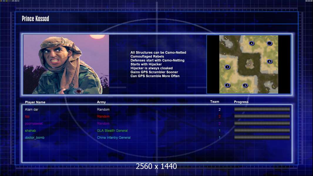This screenshot has height=176, width=313.
Task: Click purple 'Random' army for poonysweet
Action: point(103,123)
